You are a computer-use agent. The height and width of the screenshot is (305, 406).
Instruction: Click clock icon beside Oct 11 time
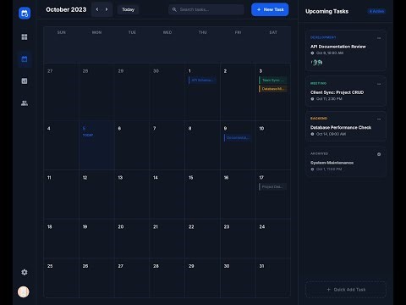coord(312,99)
